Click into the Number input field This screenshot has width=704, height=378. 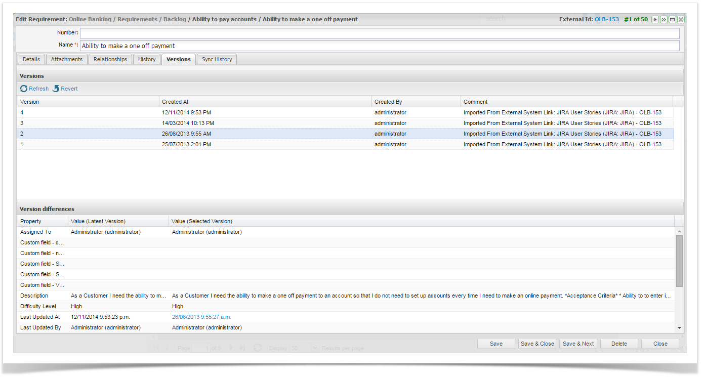(x=380, y=33)
